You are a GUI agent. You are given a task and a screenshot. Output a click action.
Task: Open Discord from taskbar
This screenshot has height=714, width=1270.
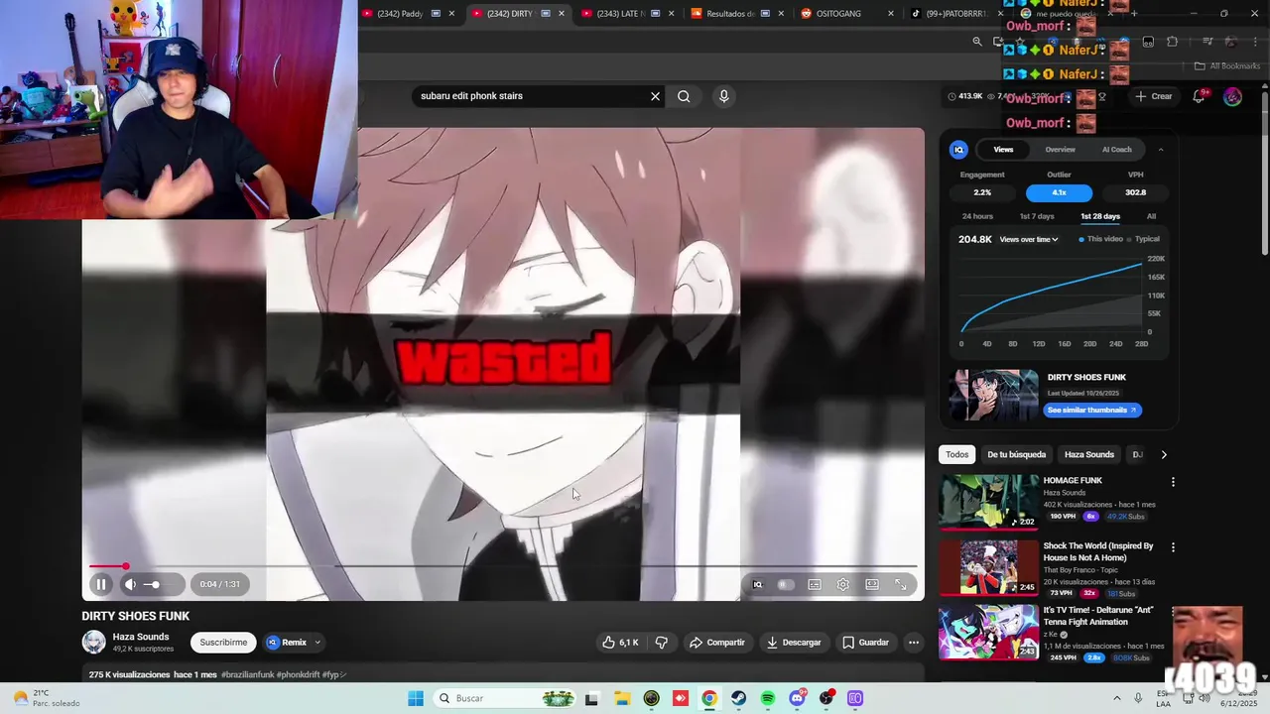pyautogui.click(x=797, y=698)
